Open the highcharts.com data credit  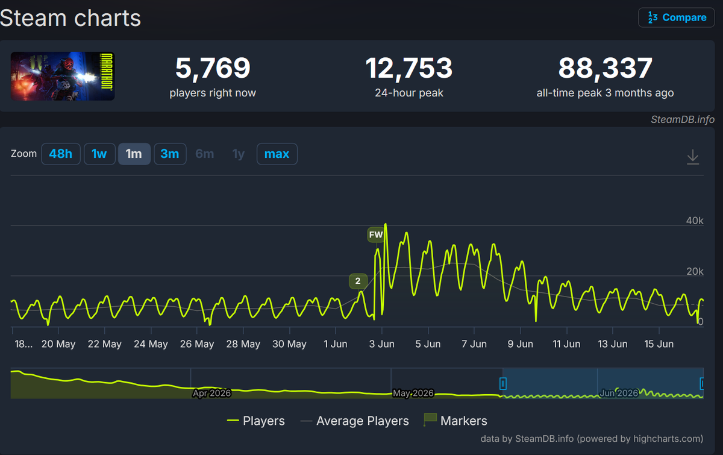coord(592,439)
